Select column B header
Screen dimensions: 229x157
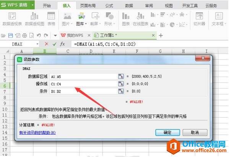click(45, 51)
